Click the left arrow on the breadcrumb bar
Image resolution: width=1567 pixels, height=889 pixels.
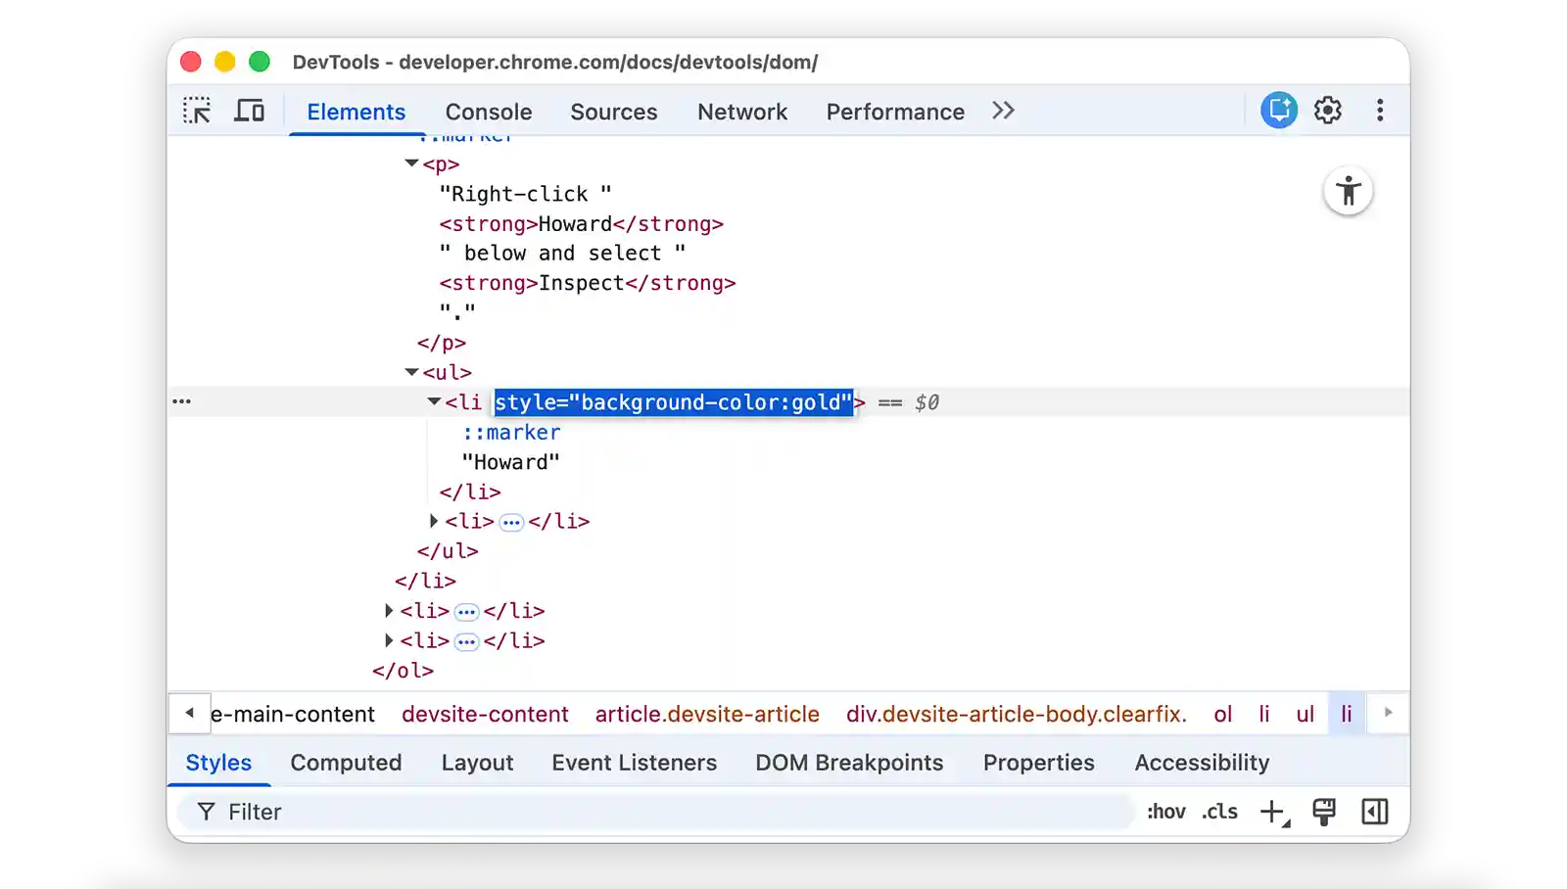point(189,713)
